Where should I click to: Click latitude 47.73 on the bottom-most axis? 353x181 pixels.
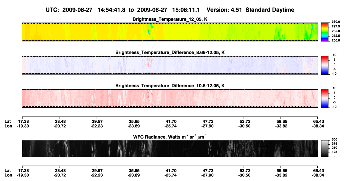207,170
